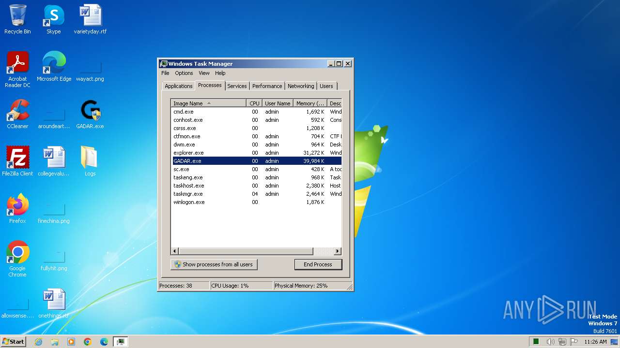Launch the Skype desktop shortcut
The width and height of the screenshot is (620, 348).
[x=53, y=19]
